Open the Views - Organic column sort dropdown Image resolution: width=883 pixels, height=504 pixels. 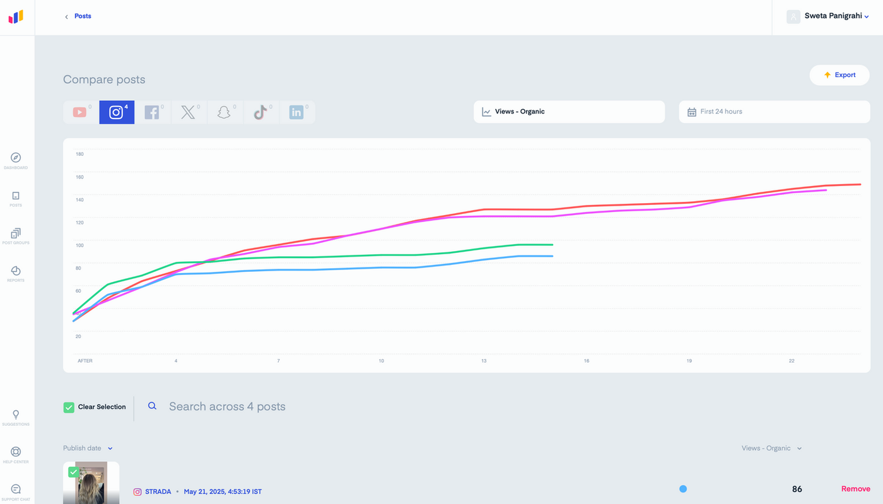[771, 448]
